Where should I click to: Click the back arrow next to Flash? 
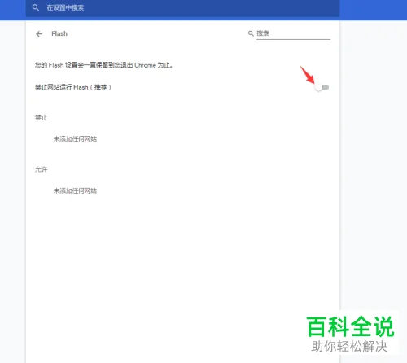click(39, 33)
